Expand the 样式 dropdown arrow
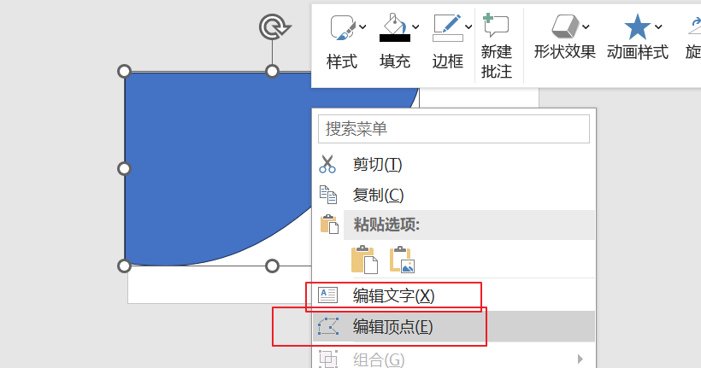The image size is (701, 368). click(362, 27)
